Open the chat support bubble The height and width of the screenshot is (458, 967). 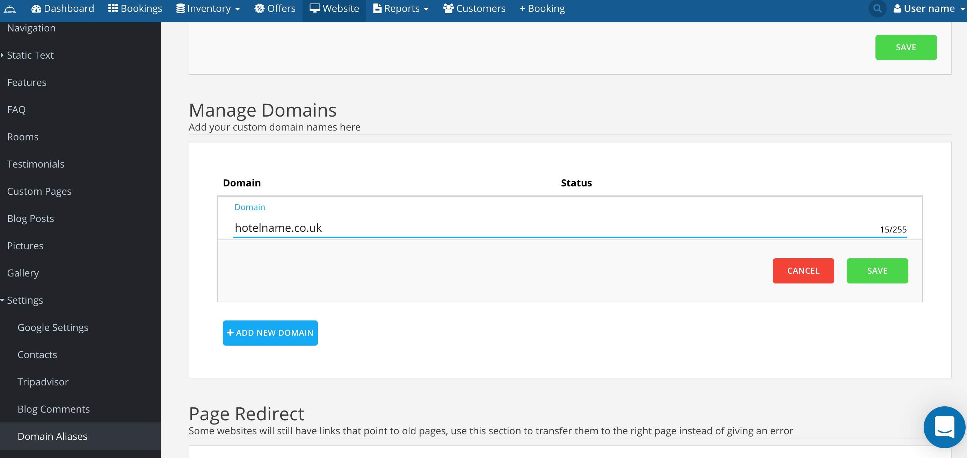point(945,427)
